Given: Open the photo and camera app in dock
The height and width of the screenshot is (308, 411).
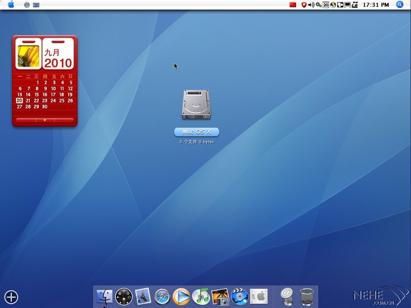Looking at the screenshot, I should 221,297.
